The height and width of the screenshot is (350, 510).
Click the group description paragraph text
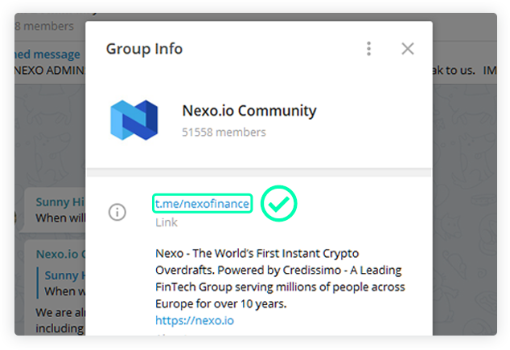(x=280, y=279)
